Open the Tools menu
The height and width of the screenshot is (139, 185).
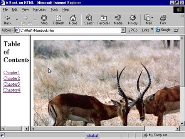tap(54, 10)
